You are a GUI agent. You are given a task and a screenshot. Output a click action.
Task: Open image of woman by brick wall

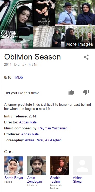tap(49, 37)
